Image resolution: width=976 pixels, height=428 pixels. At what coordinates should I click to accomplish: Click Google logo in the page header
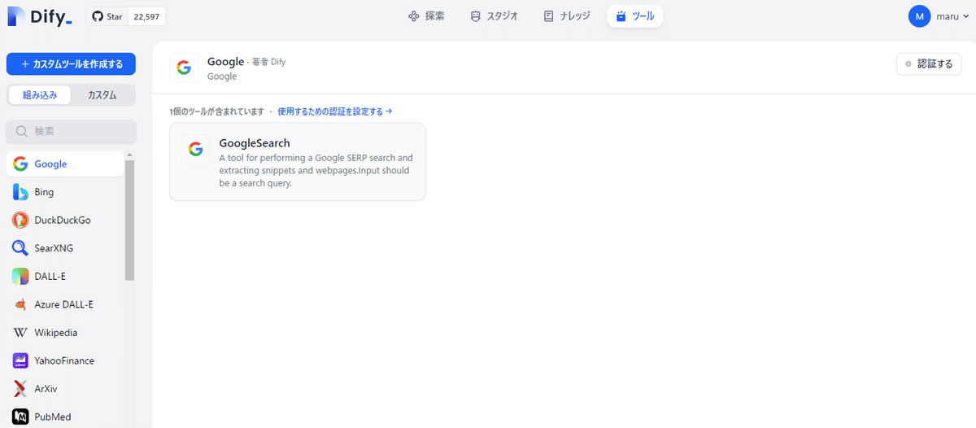coord(185,68)
